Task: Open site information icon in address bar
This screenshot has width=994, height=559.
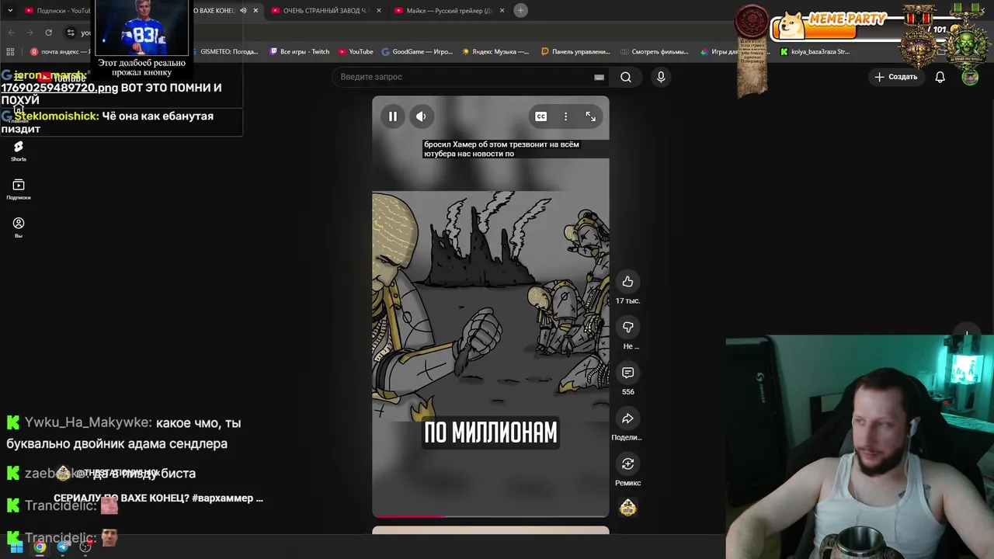Action: (x=71, y=33)
